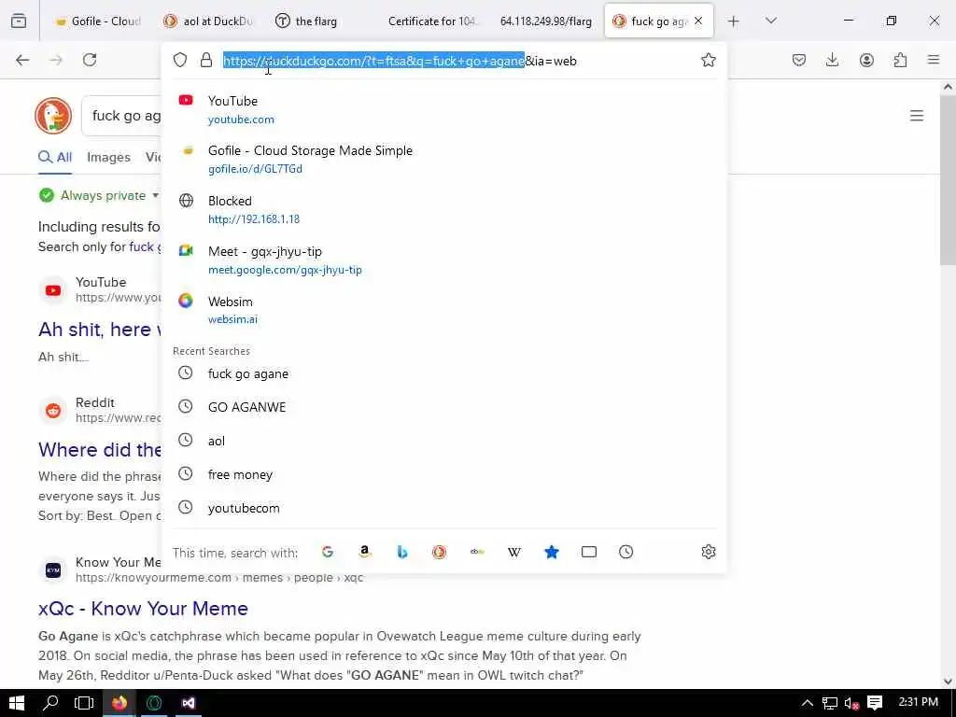956x717 pixels.
Task: Select the Websim suggestion
Action: (445, 310)
